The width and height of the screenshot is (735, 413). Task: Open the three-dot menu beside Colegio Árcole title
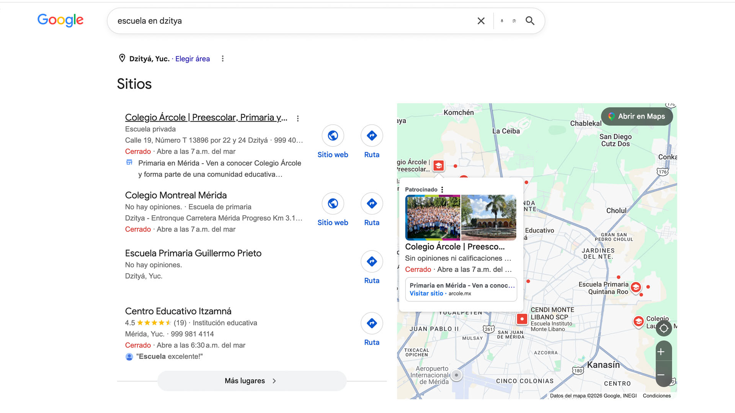pyautogui.click(x=298, y=119)
